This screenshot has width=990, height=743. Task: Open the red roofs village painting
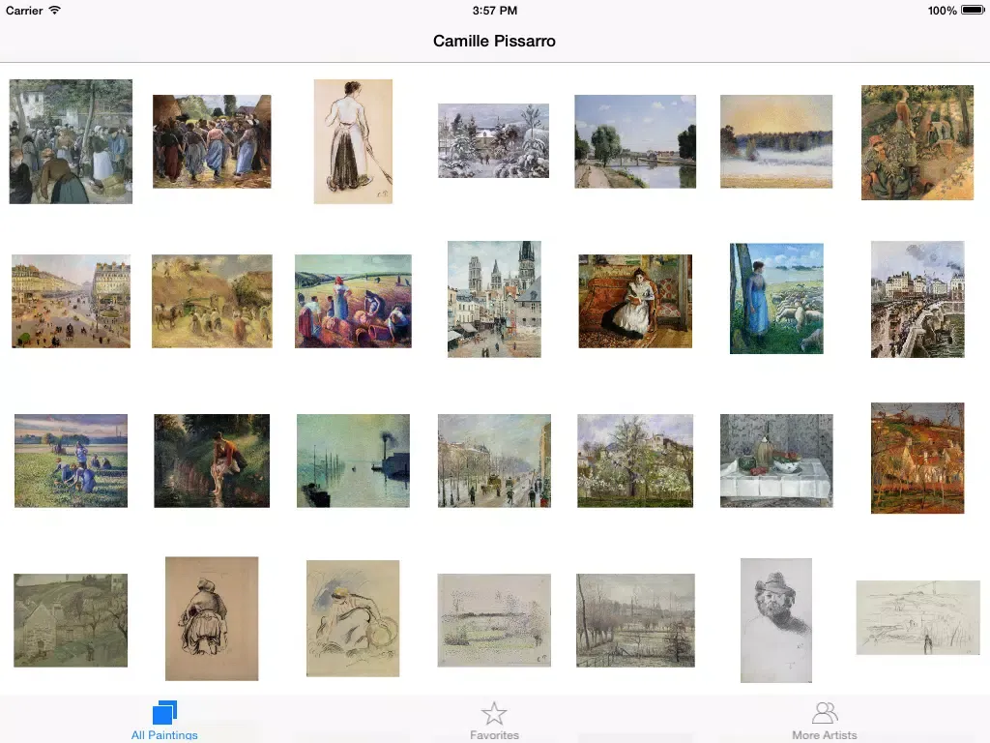(917, 458)
